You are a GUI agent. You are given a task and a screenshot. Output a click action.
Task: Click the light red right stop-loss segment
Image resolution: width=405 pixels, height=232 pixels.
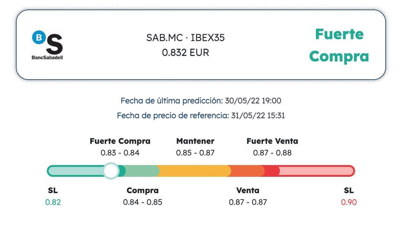[316, 171]
